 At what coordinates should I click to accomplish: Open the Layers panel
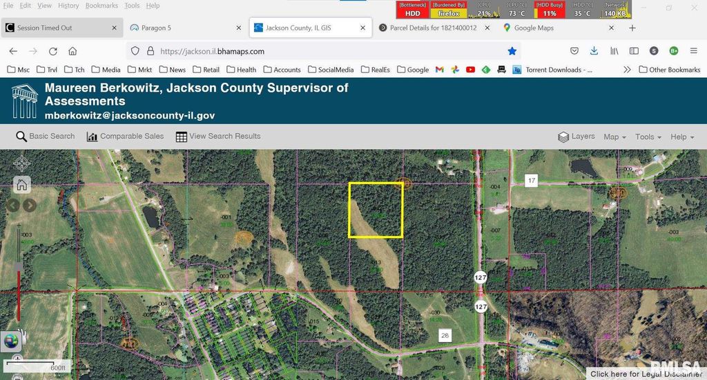tap(576, 137)
